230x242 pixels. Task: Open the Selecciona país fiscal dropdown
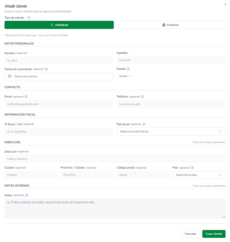(171, 131)
